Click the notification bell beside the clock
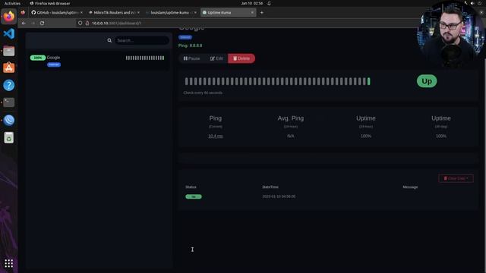This screenshot has height=273, width=486. pyautogui.click(x=269, y=3)
